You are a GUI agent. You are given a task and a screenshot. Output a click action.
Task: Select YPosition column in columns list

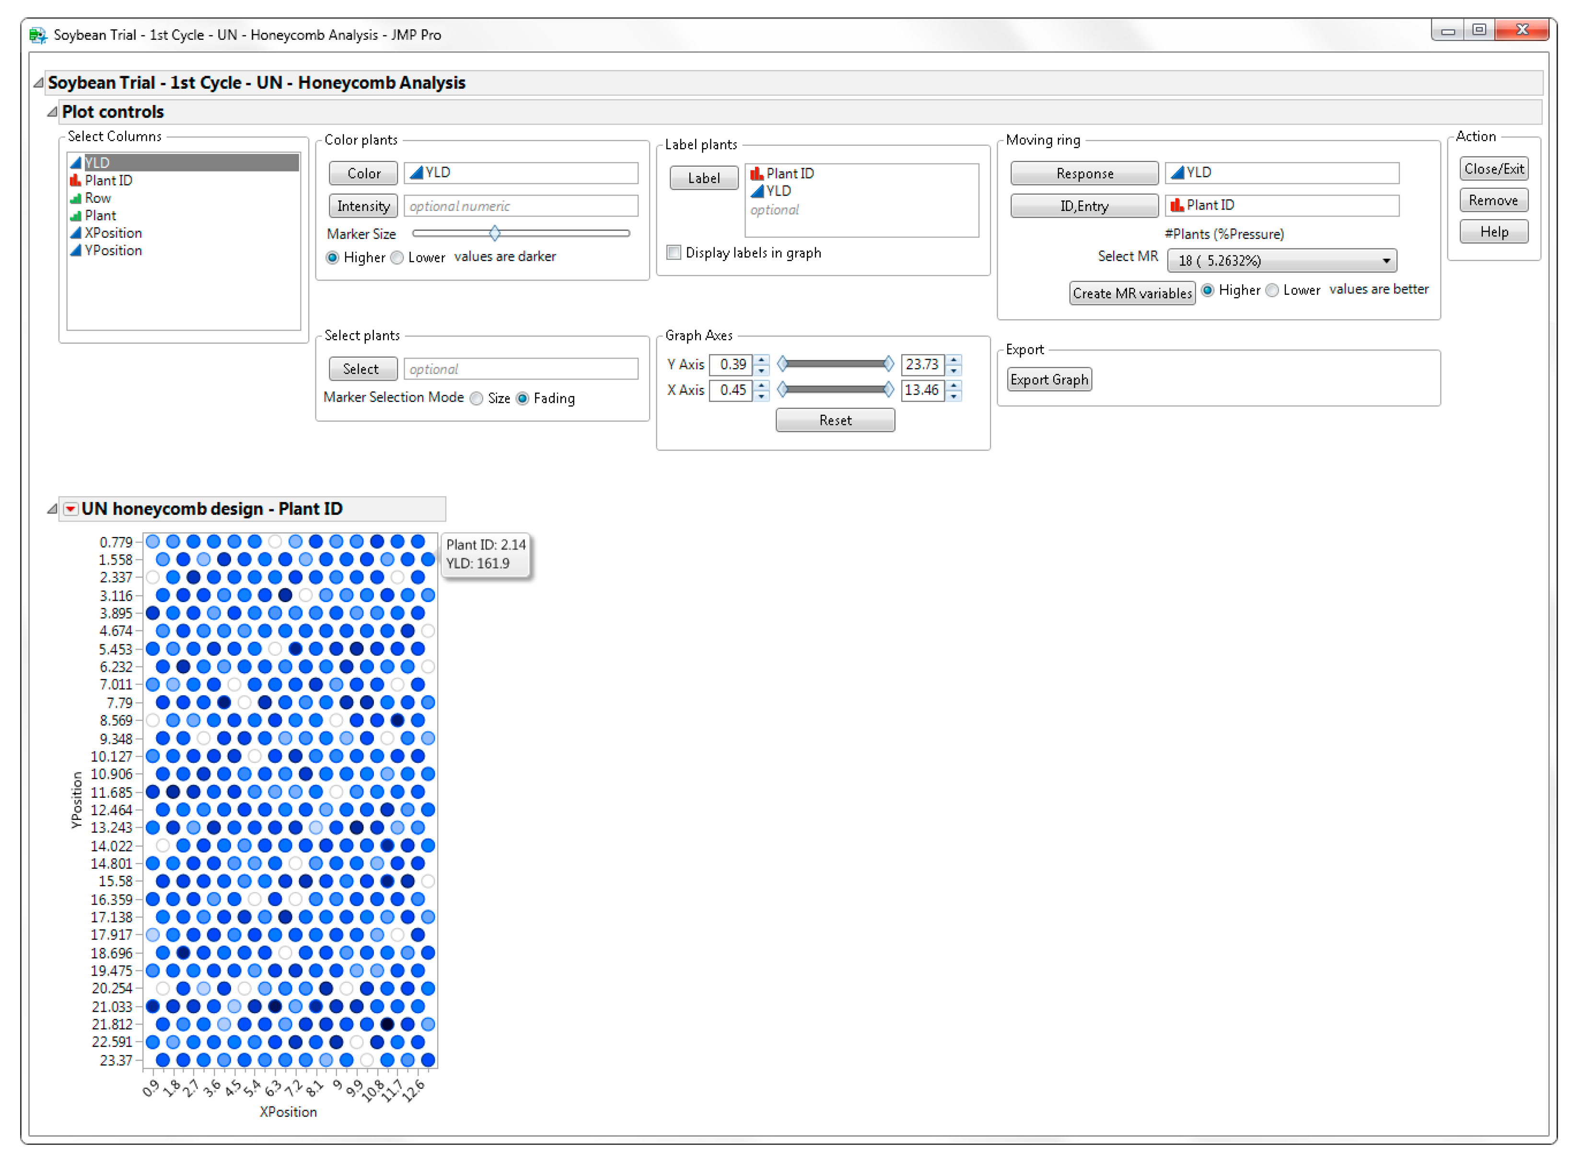pos(113,250)
